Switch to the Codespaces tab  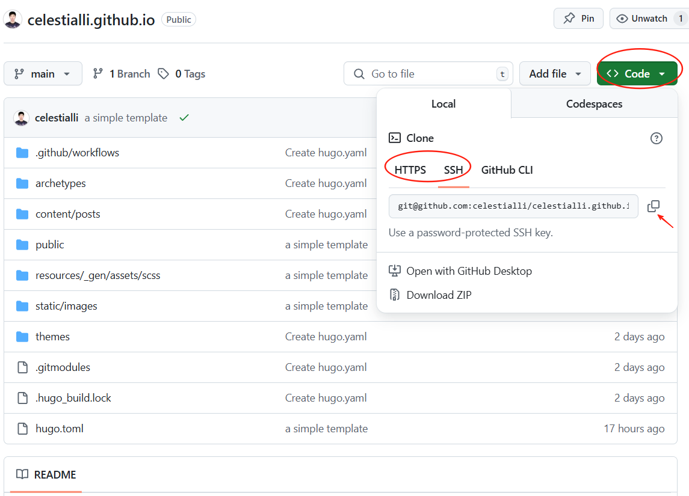(x=593, y=103)
